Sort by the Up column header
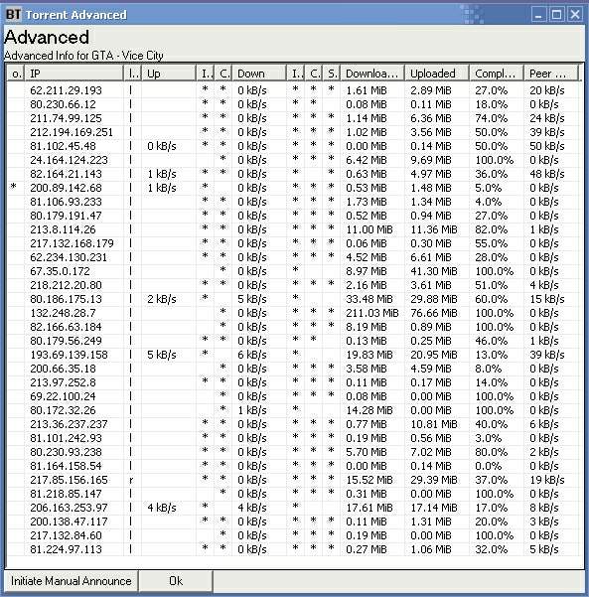This screenshot has width=589, height=597. coord(169,74)
